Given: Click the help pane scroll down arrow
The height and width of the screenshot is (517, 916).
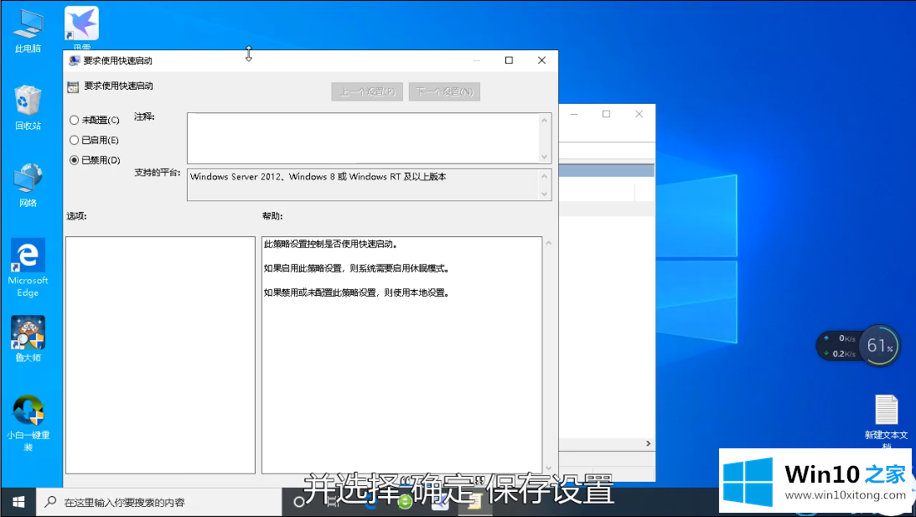Looking at the screenshot, I should [548, 468].
